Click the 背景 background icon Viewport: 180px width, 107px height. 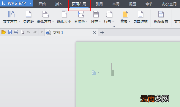[125, 14]
